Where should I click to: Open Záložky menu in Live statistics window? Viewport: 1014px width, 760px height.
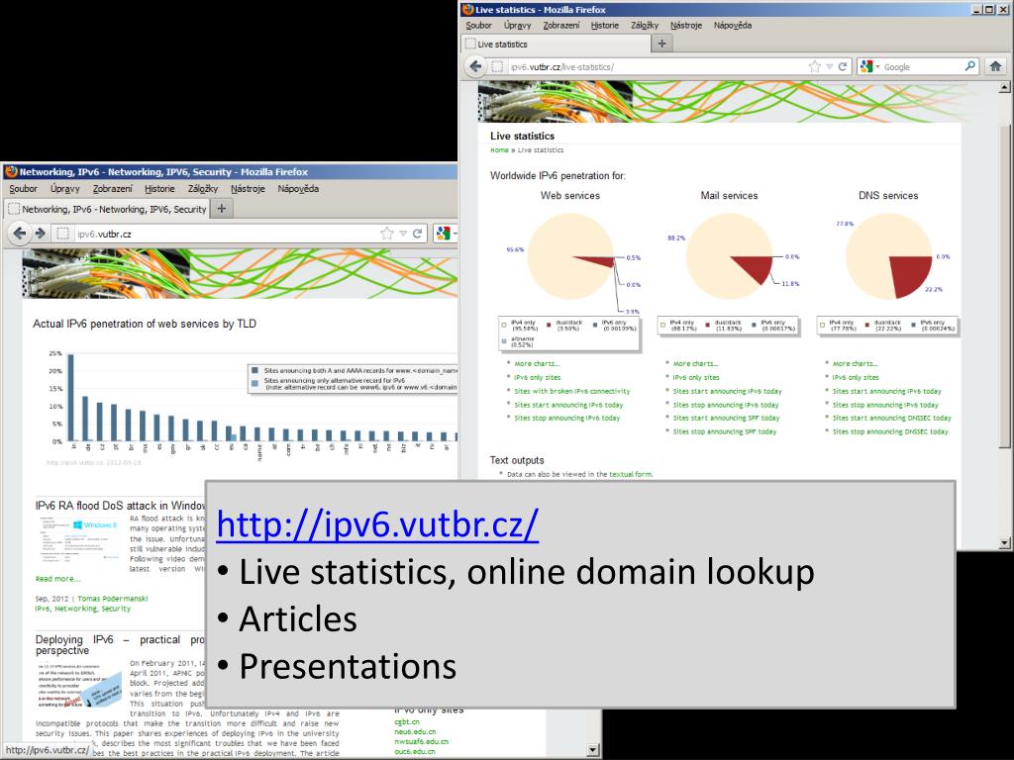click(x=645, y=25)
